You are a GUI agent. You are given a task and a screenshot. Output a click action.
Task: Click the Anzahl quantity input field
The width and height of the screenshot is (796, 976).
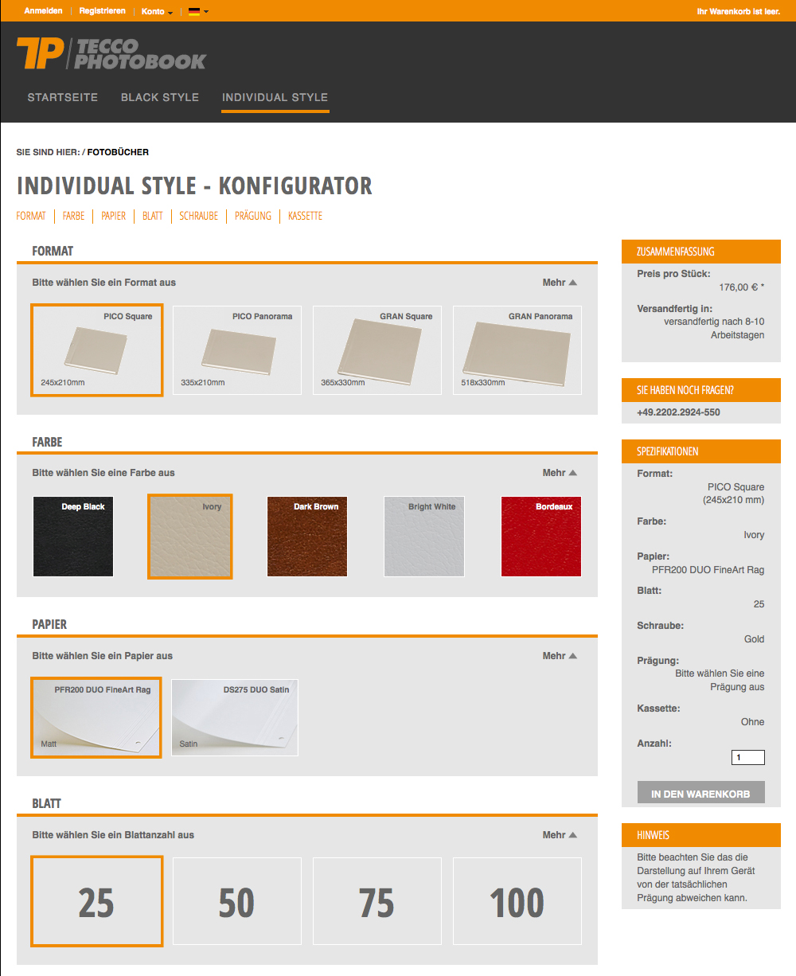coord(748,757)
